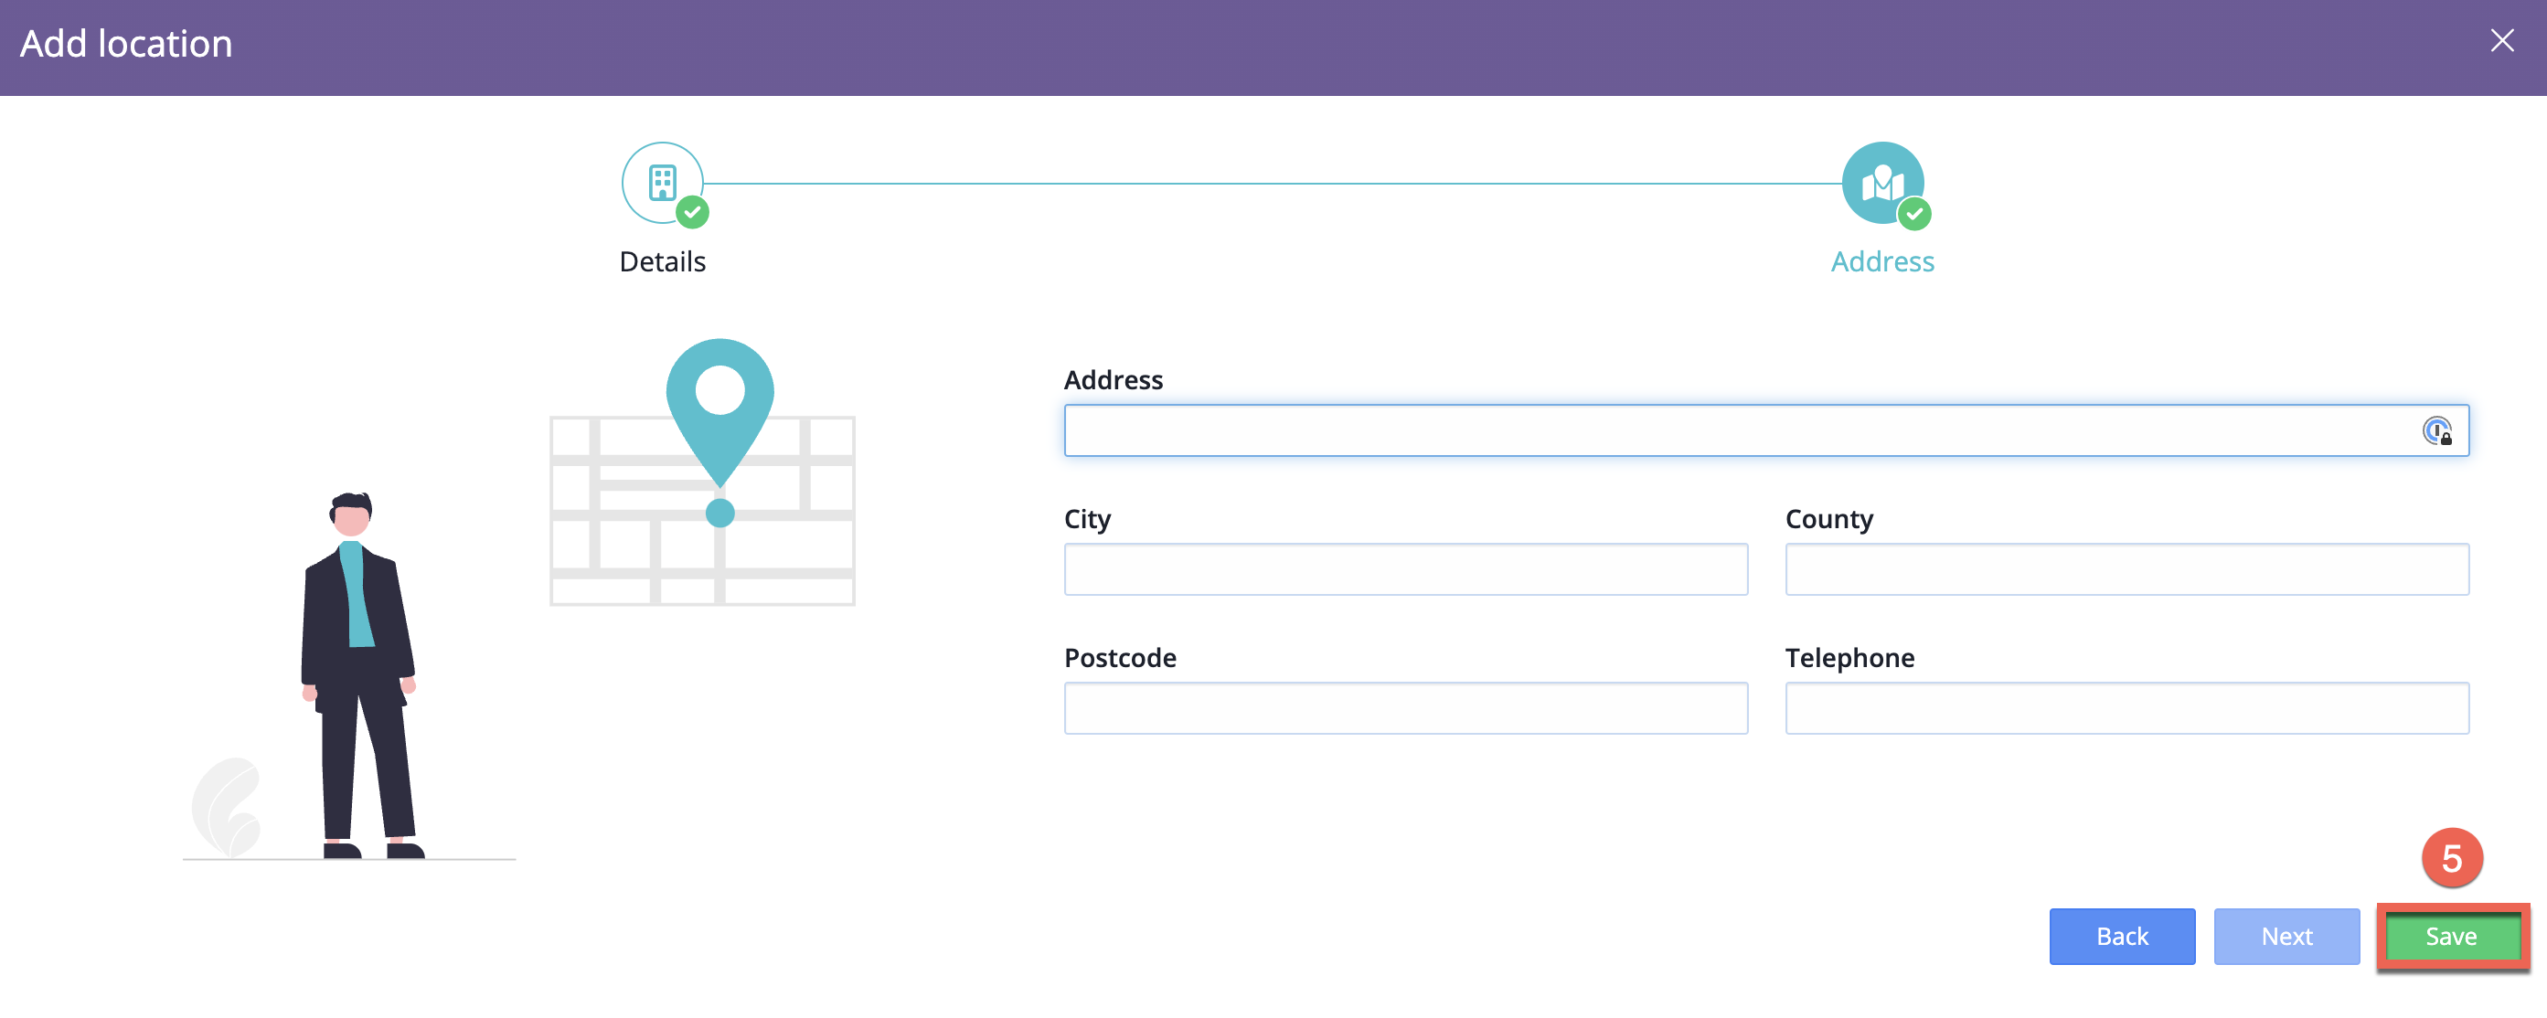The image size is (2547, 1018).
Task: Click the standing man illustration
Action: 357,672
